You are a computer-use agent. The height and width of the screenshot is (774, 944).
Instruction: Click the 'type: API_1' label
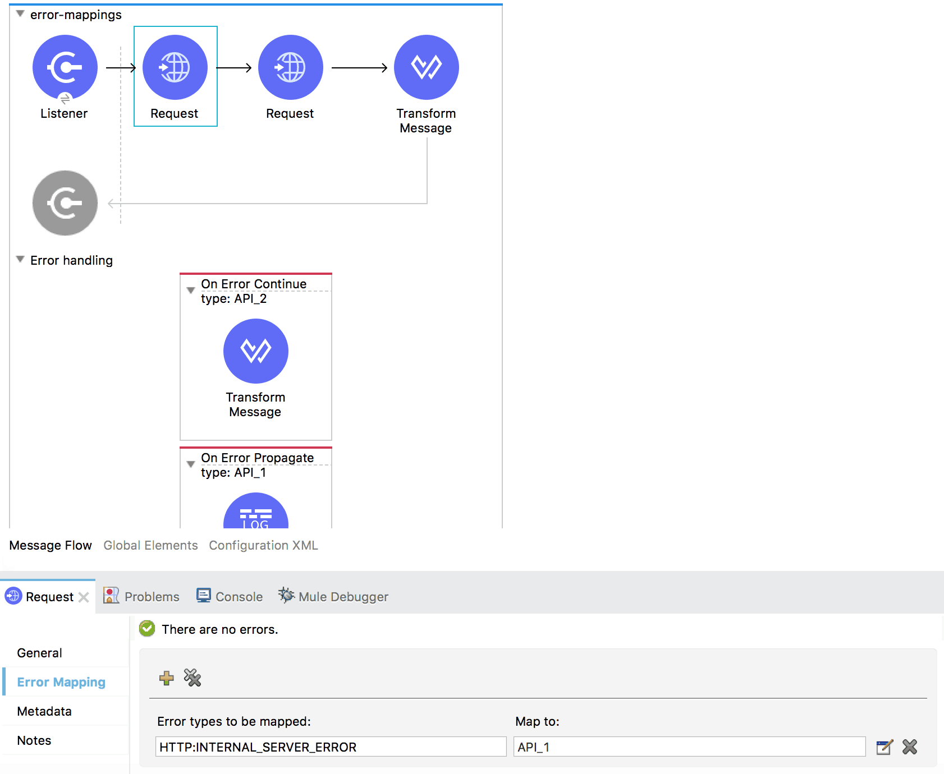click(233, 472)
